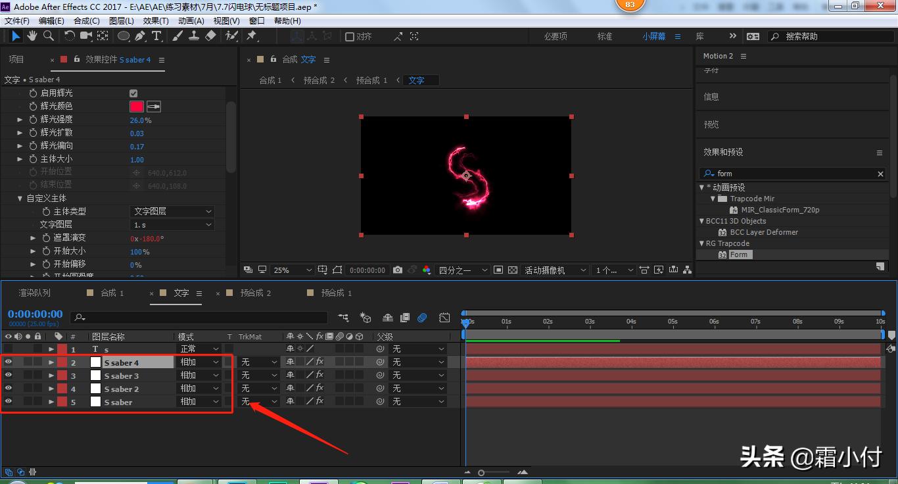898x484 pixels.
Task: Open the 主体类型 dropdown
Action: tap(172, 211)
